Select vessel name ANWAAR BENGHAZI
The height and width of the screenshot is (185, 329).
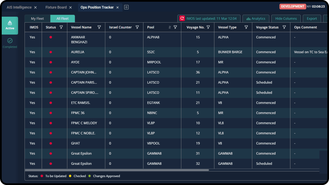click(x=79, y=39)
